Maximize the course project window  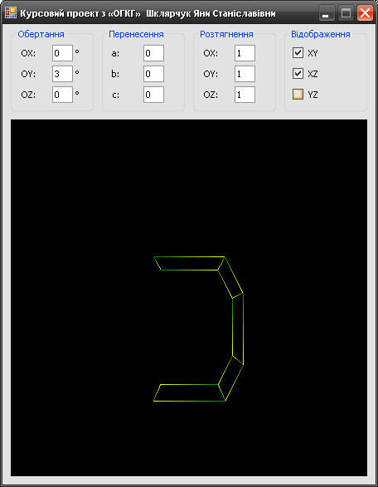(x=346, y=13)
